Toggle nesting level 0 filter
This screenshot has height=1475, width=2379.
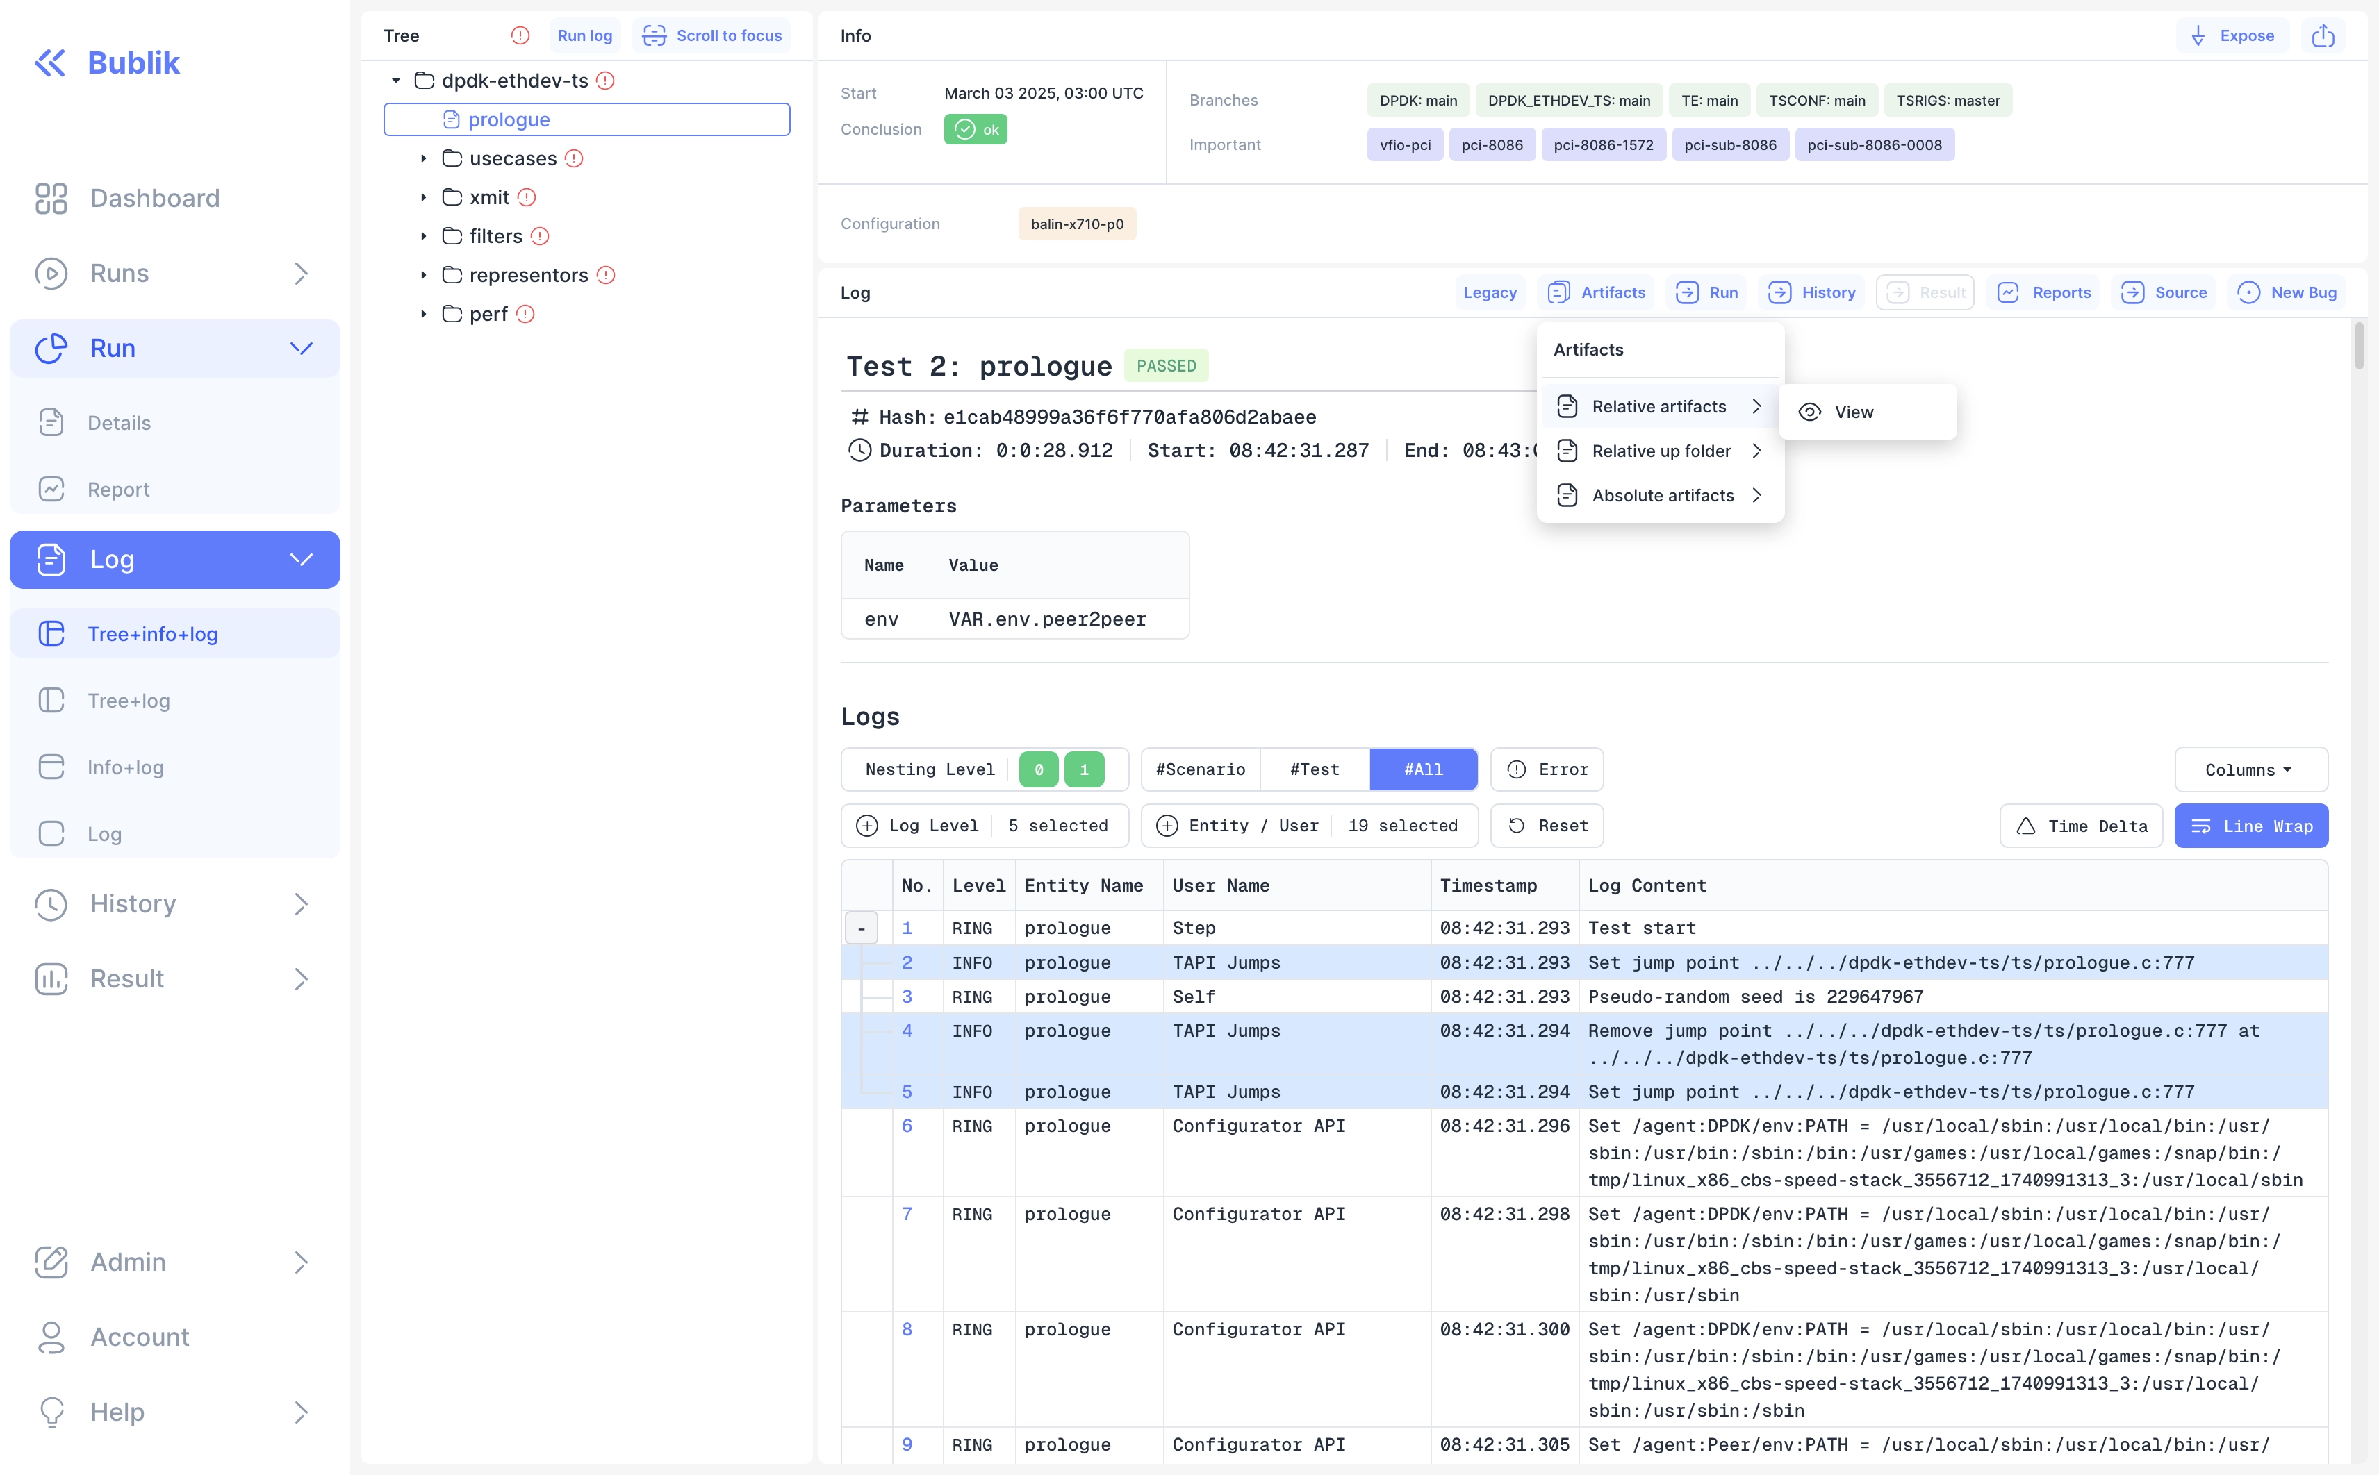click(1038, 769)
